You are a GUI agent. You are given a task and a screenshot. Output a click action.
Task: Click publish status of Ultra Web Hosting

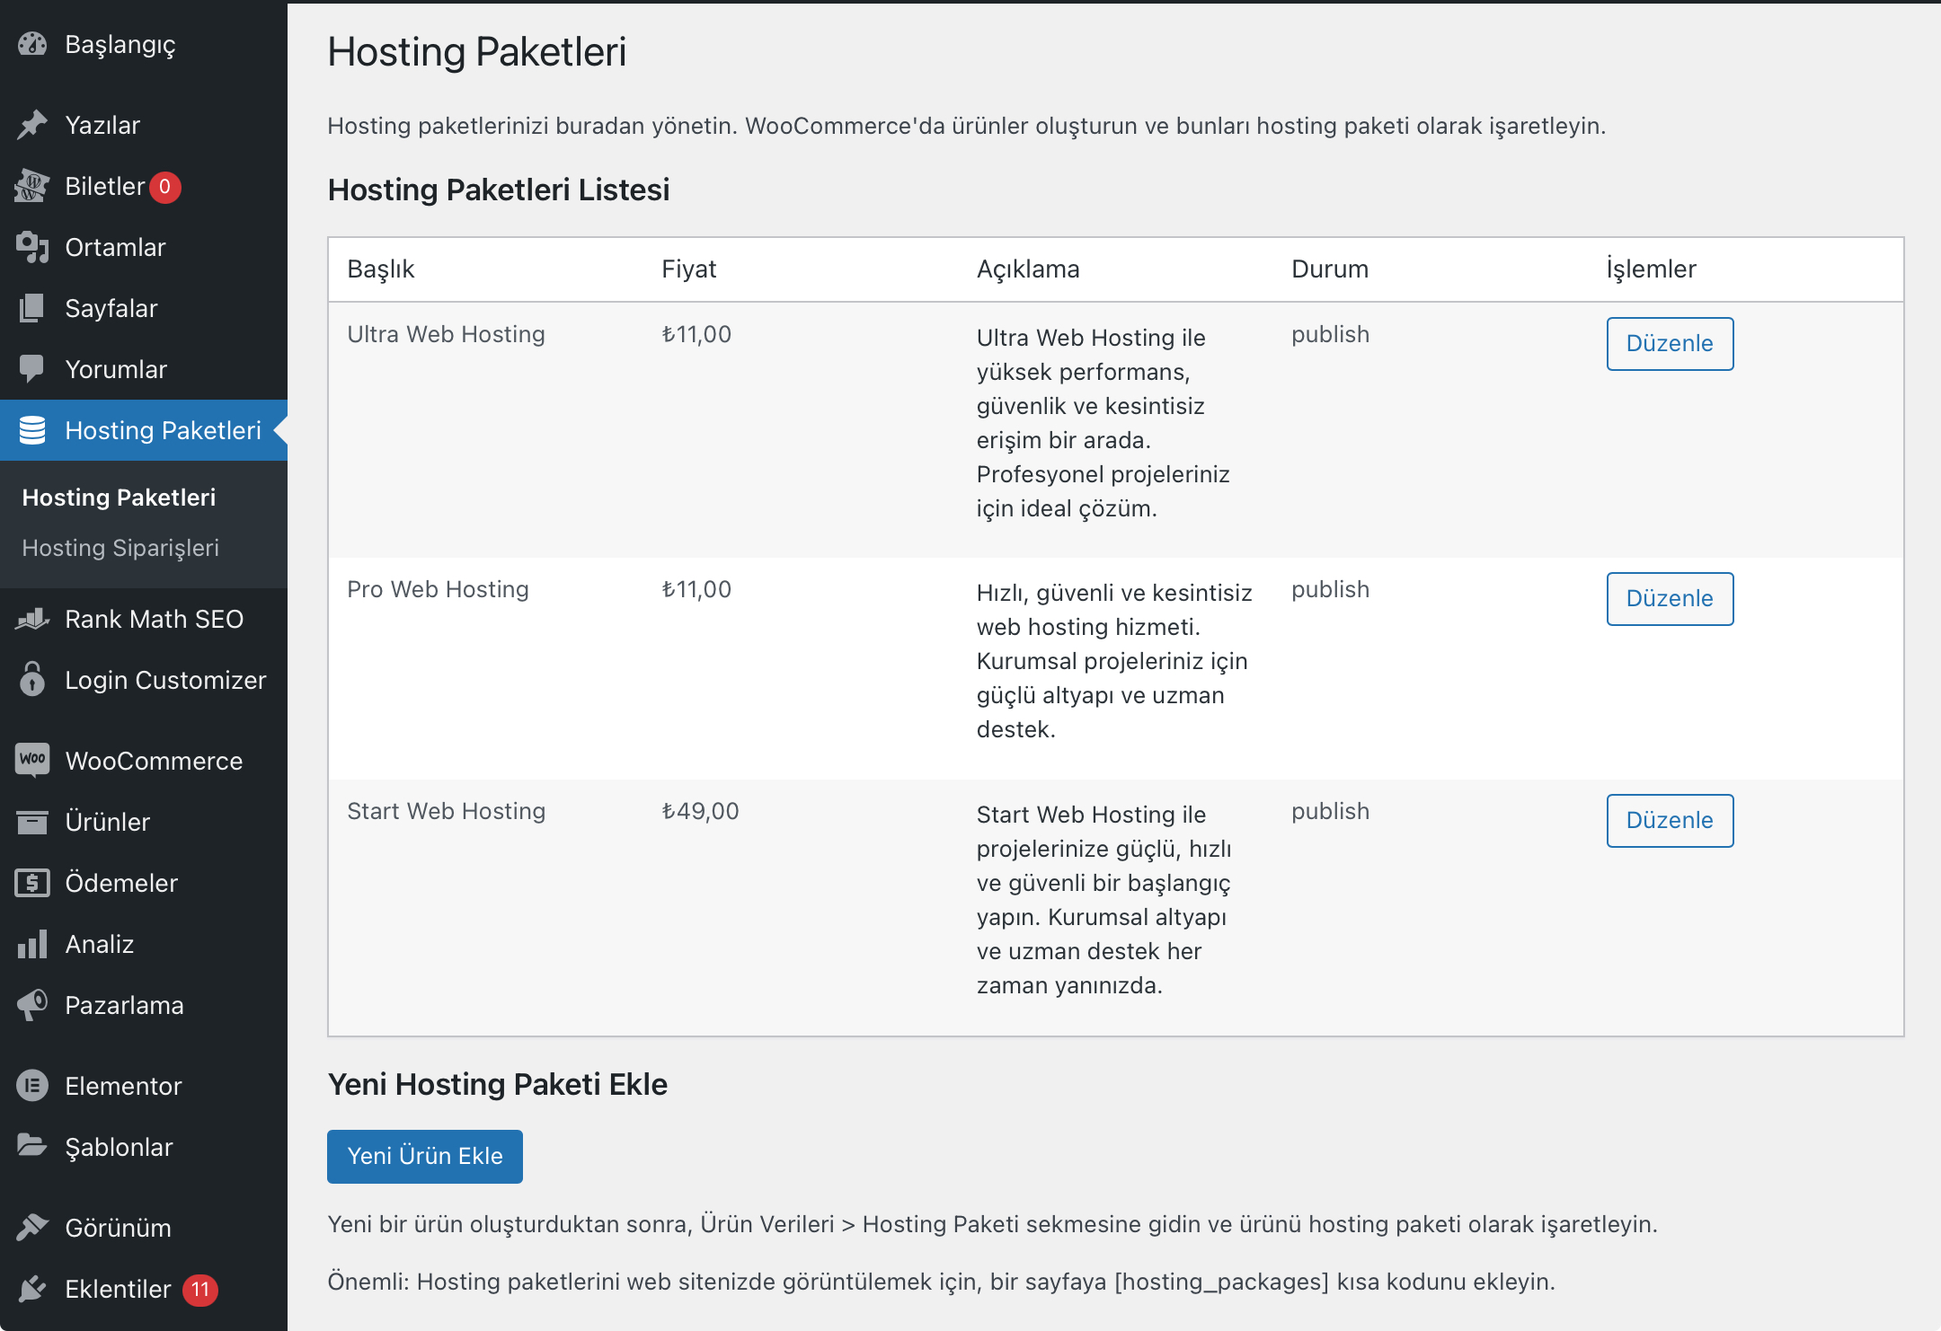tap(1330, 334)
